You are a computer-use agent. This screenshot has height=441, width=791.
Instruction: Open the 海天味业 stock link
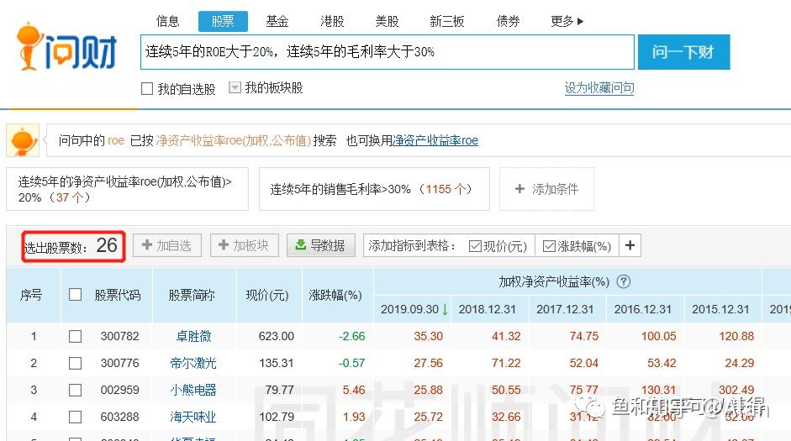click(x=193, y=417)
